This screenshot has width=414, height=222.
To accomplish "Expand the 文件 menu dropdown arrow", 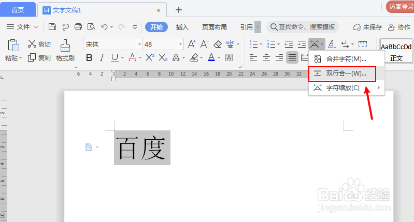I will pos(36,27).
